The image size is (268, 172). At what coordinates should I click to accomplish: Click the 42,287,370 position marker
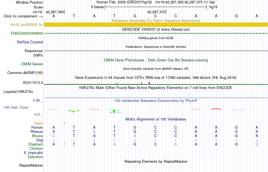tap(156, 12)
